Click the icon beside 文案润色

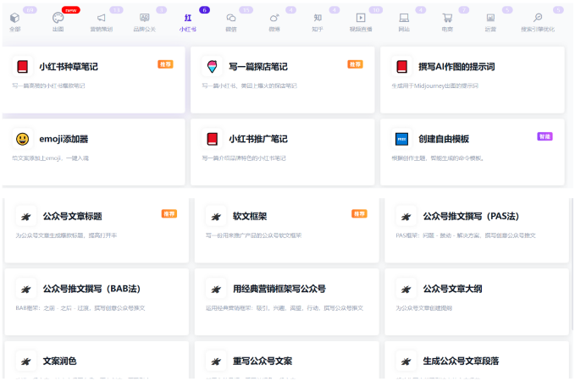click(25, 362)
